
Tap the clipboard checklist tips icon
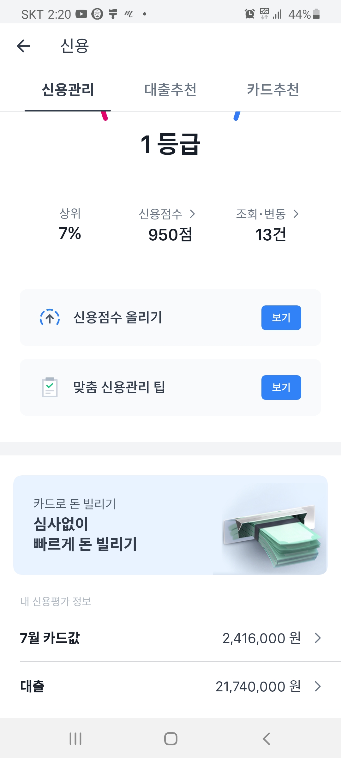50,387
